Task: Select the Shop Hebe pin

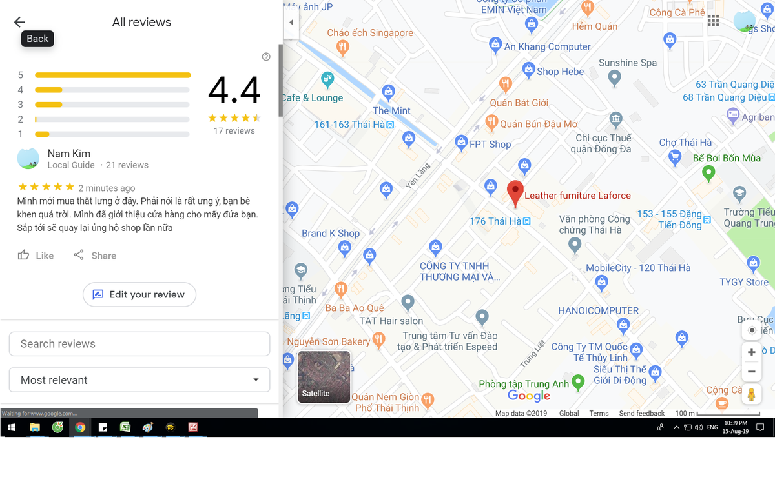Action: pos(529,70)
